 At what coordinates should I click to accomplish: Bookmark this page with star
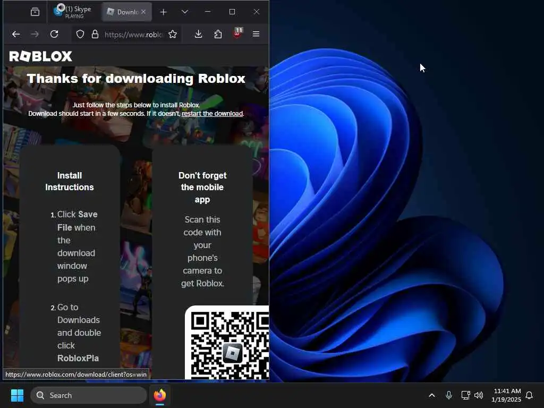(x=173, y=34)
